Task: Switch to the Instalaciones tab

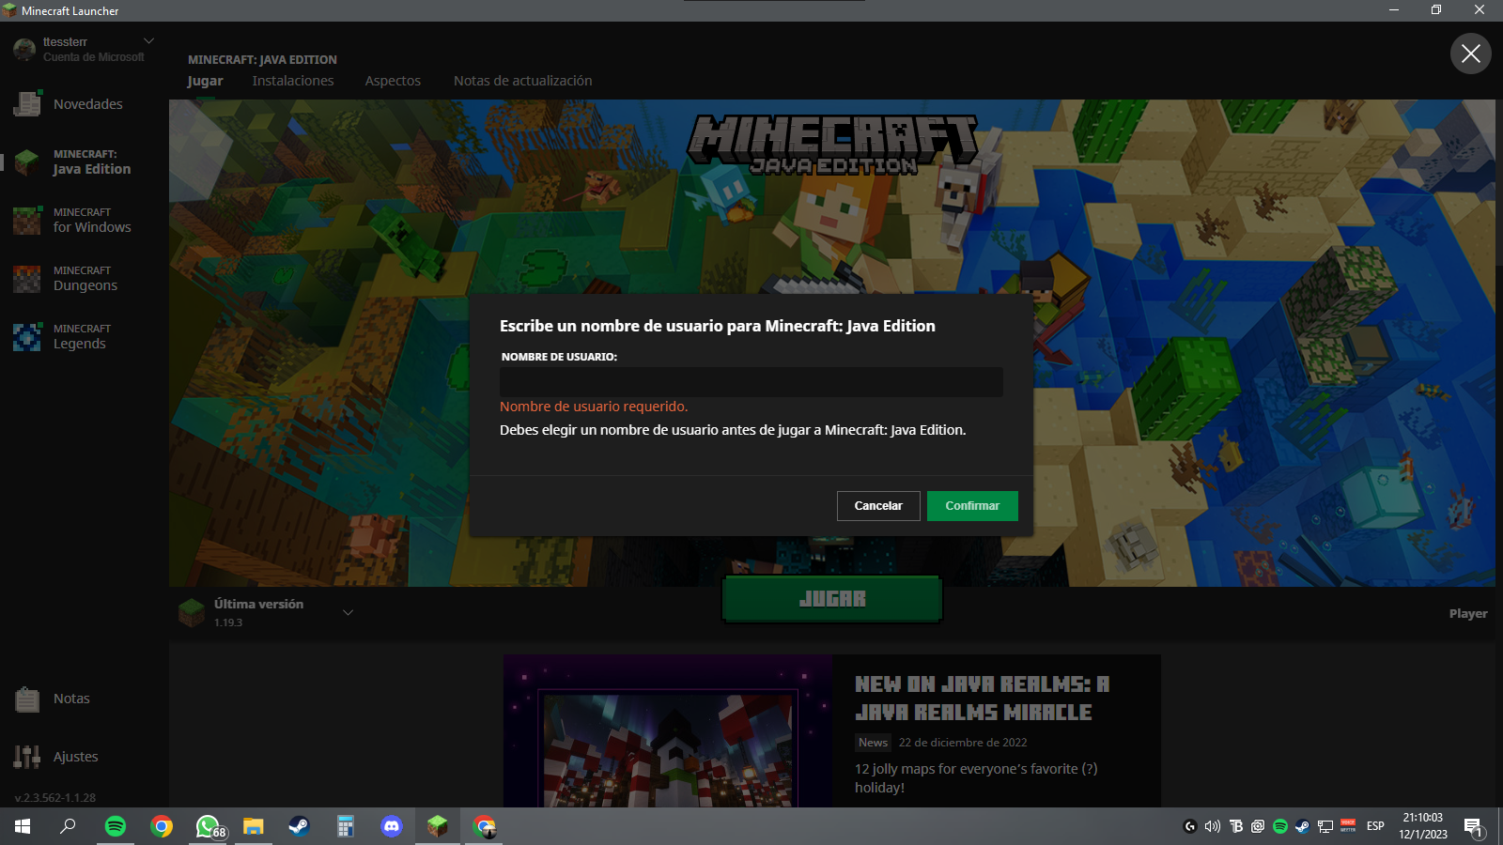Action: pos(293,81)
